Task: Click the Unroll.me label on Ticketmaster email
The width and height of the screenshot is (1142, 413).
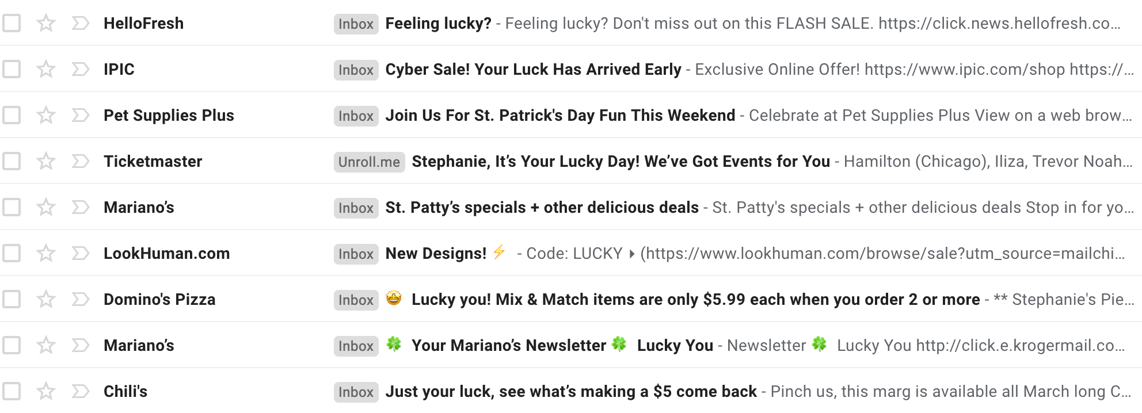Action: pyautogui.click(x=369, y=162)
